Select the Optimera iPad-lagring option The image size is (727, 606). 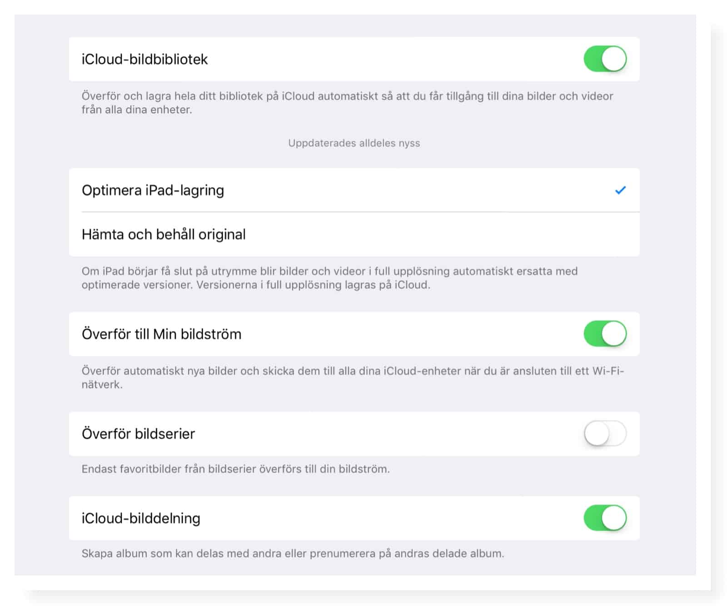(x=153, y=190)
